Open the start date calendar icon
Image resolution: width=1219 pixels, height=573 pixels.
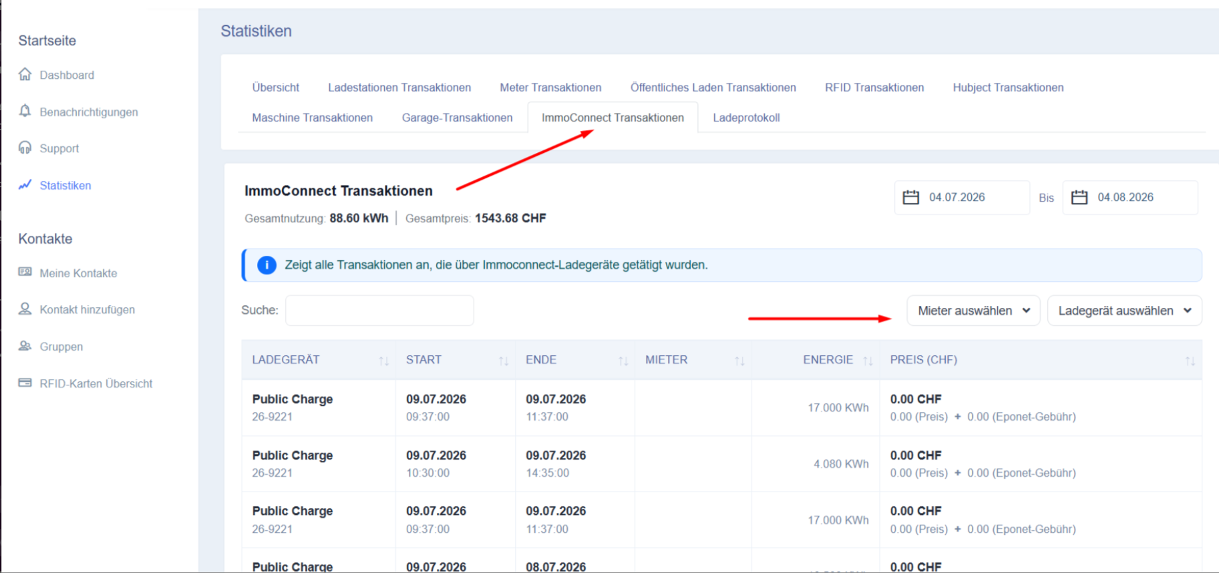(911, 197)
